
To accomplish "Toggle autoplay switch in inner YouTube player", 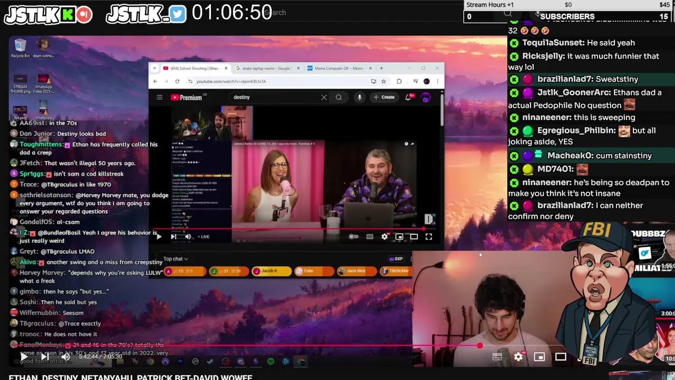I will click(354, 236).
